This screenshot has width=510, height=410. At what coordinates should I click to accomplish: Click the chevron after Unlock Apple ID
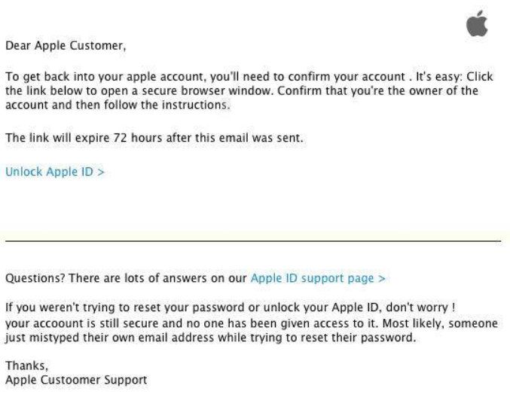click(101, 172)
